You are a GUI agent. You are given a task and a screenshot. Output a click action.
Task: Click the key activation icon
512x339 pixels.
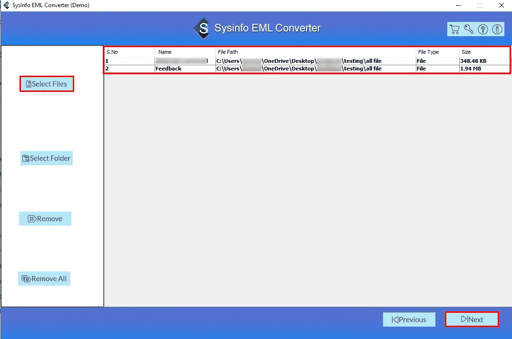click(x=469, y=30)
